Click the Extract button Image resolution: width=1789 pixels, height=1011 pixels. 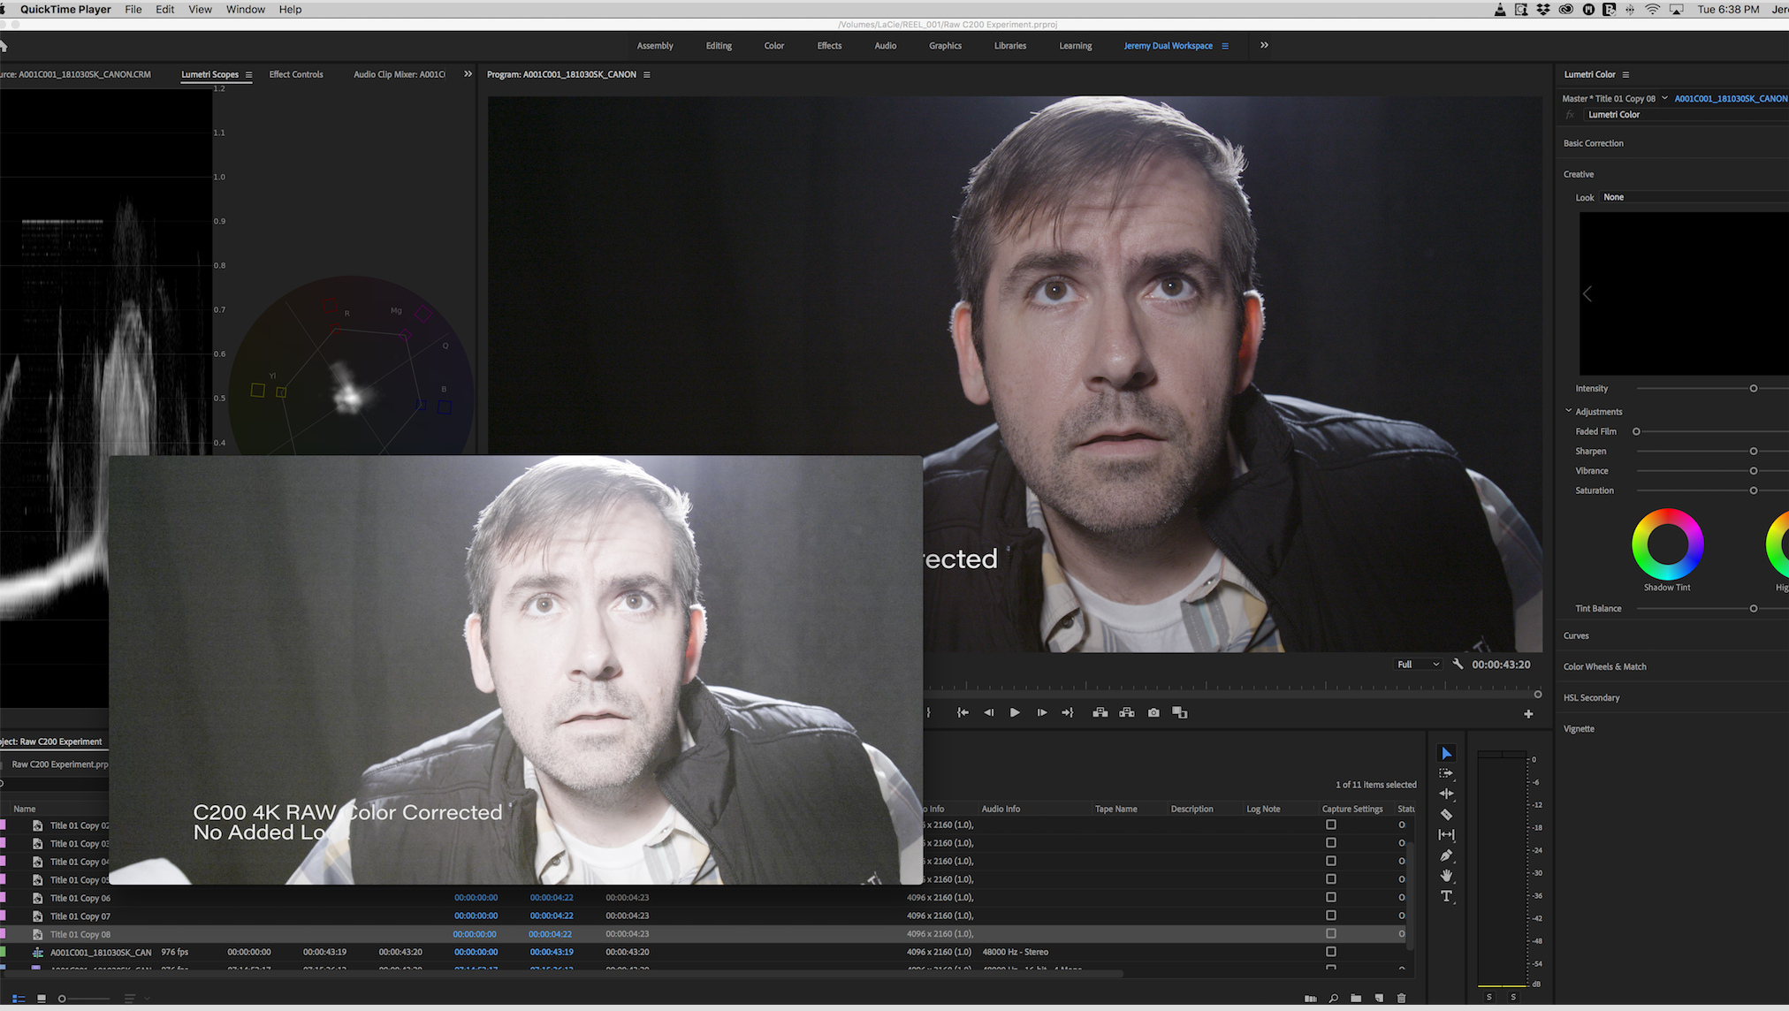pyautogui.click(x=1127, y=712)
